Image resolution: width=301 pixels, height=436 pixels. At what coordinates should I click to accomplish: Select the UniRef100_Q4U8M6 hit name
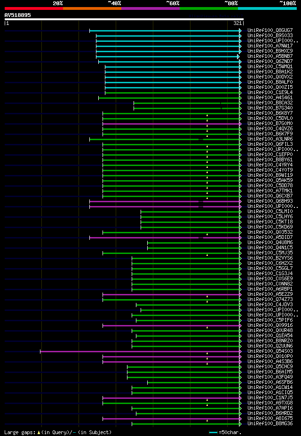tap(270, 243)
